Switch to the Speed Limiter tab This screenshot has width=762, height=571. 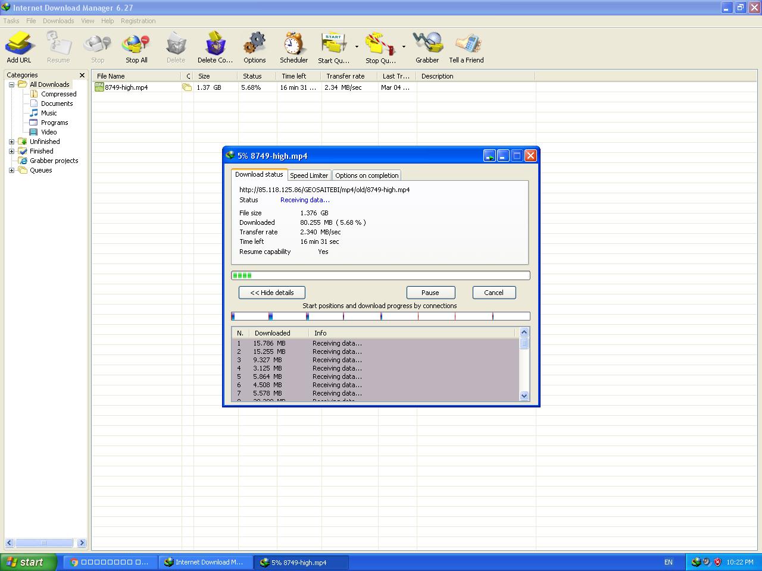point(308,175)
